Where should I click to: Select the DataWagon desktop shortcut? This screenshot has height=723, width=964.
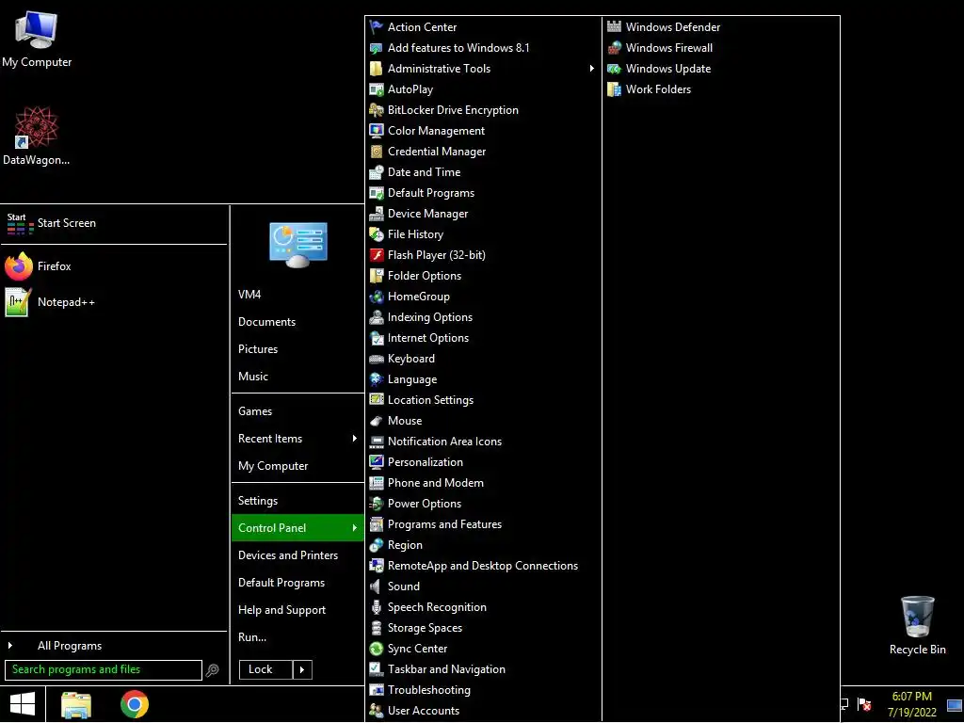pos(36,136)
